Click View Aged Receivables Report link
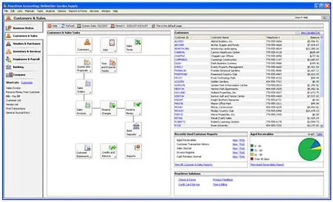The image size is (333, 202). 267,165
